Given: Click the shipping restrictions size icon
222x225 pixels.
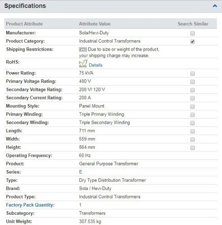Looking at the screenshot, I should [83, 49].
